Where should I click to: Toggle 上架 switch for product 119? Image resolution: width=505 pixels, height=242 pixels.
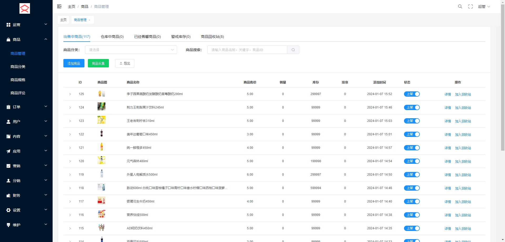coord(412,175)
